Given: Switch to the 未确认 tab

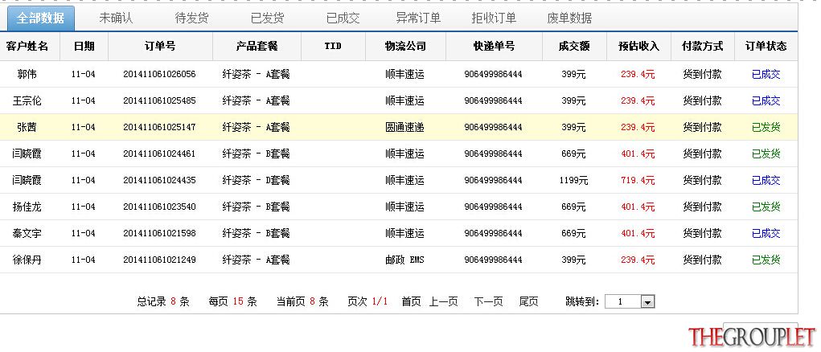Looking at the screenshot, I should point(116,18).
